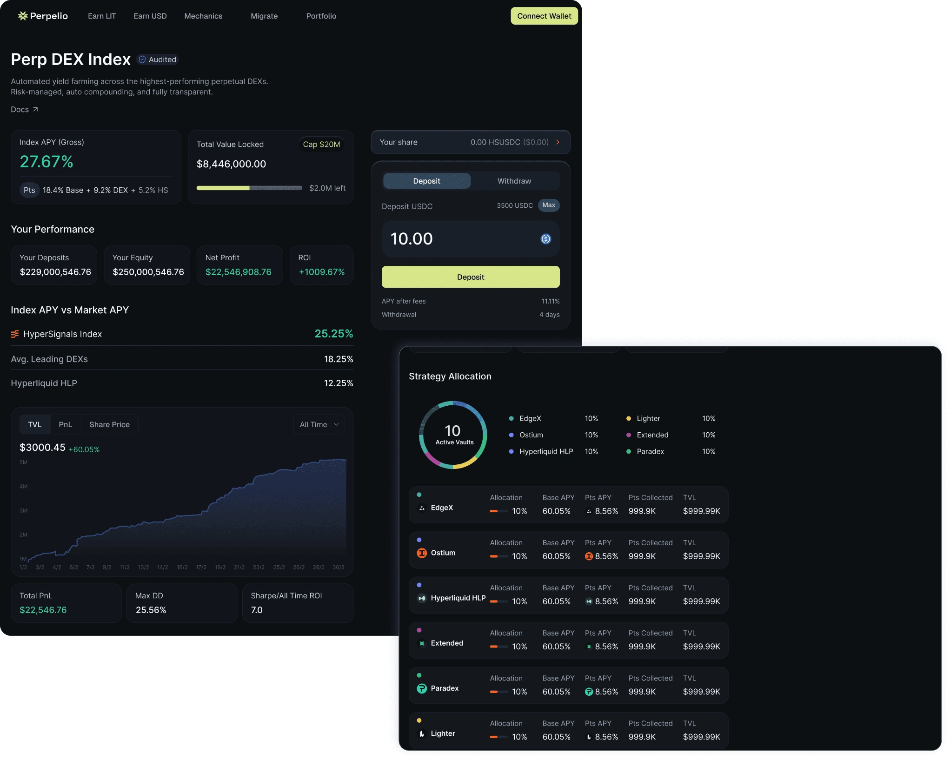Click the Perpelio logo
The width and height of the screenshot is (950, 759).
[43, 16]
